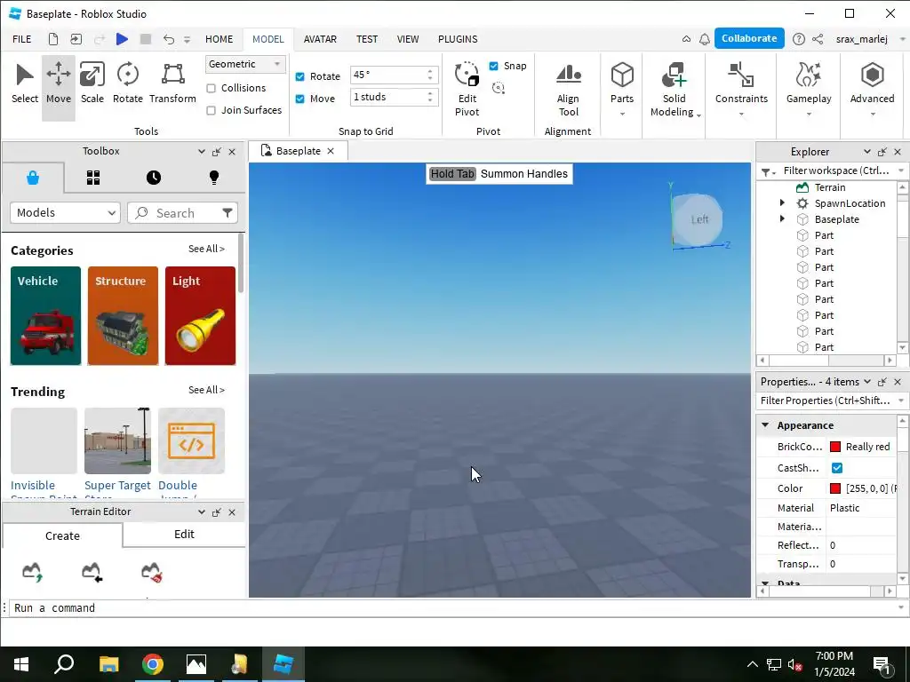Open the Toolbox Creations lightbulb tab
910x682 pixels.
(214, 178)
